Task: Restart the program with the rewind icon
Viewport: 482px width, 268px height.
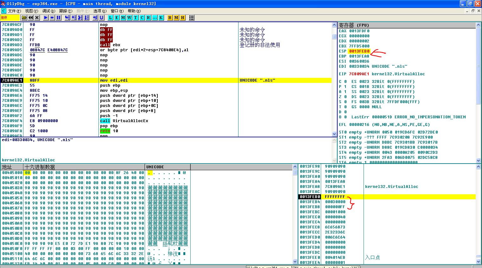Action: click(31, 18)
